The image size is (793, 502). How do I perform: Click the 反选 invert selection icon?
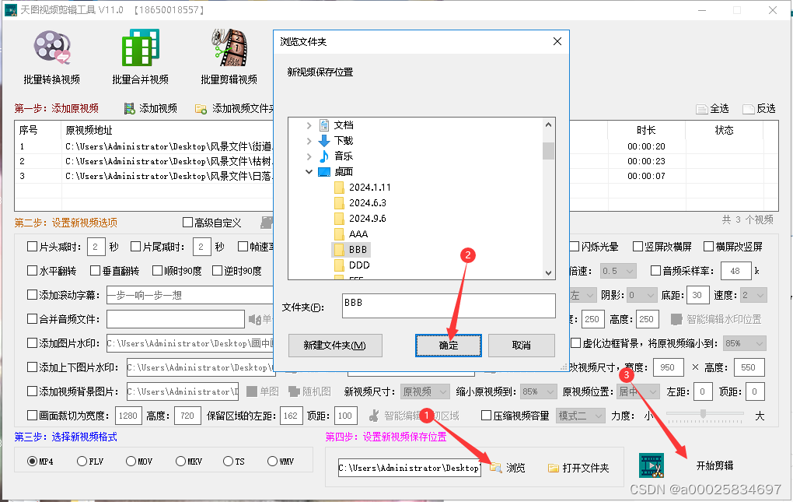749,109
